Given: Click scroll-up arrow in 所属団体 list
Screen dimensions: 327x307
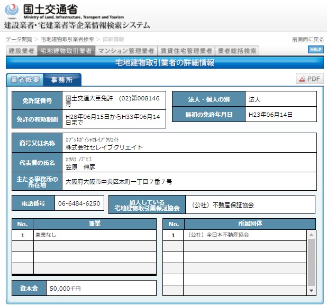Looking at the screenshot, I should tap(311, 235).
